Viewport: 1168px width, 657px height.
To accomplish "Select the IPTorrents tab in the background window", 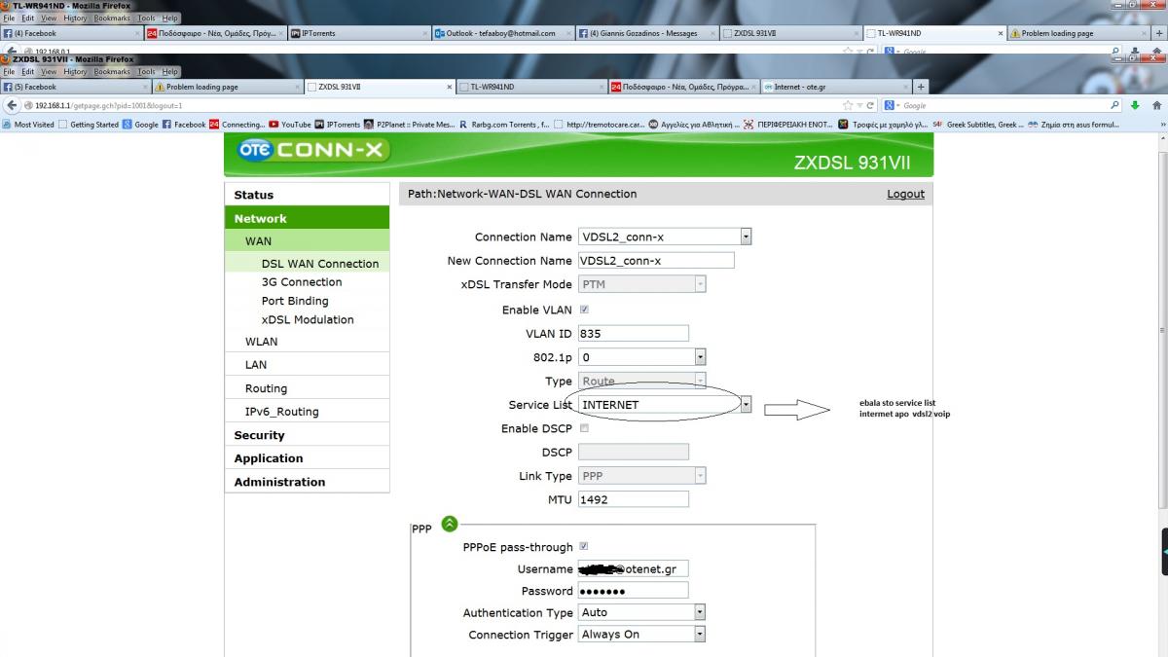I will (357, 33).
